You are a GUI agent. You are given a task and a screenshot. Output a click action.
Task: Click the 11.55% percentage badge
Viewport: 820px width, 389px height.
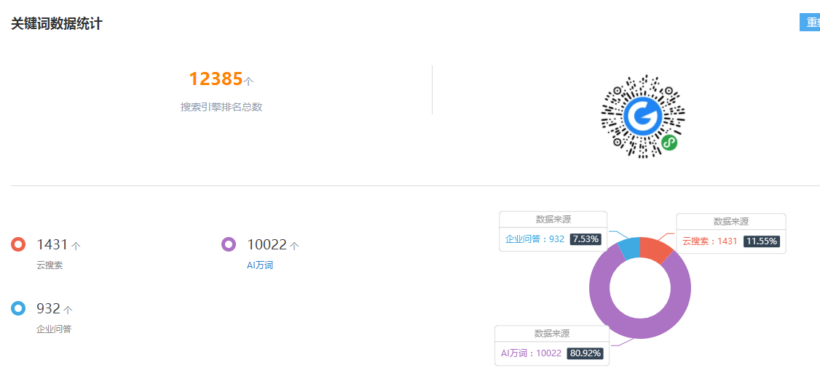[x=762, y=241]
